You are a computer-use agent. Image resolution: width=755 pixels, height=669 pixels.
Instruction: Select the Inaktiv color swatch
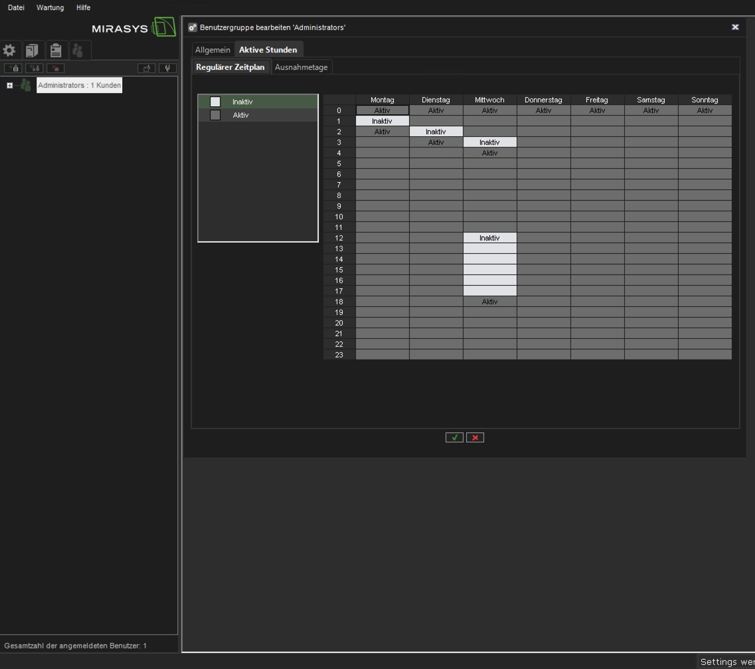(215, 102)
